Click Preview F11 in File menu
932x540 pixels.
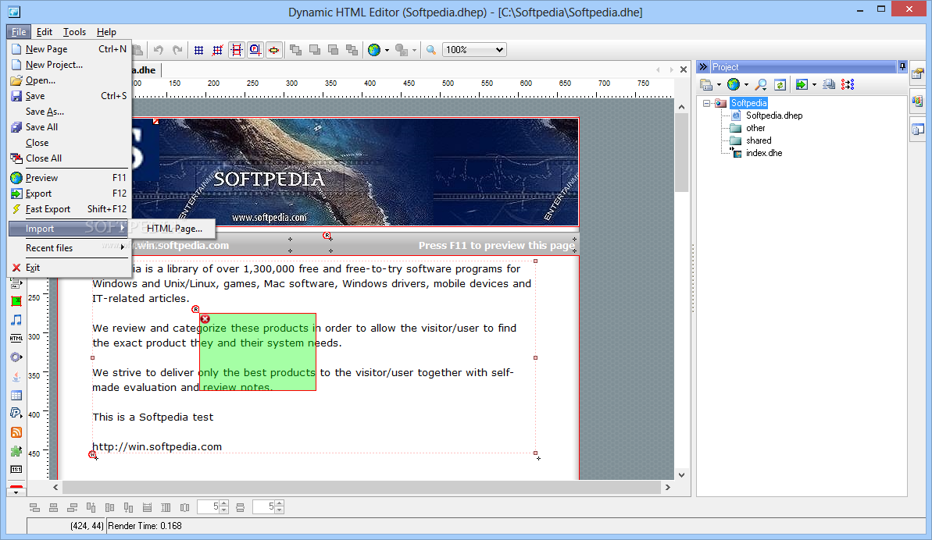click(x=69, y=178)
